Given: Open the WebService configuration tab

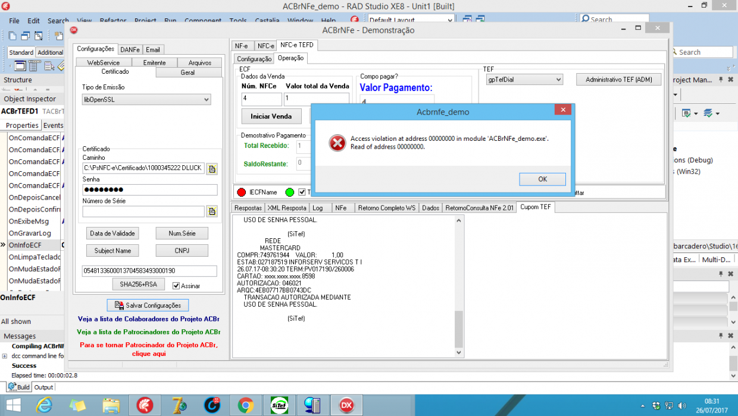Looking at the screenshot, I should pos(104,62).
